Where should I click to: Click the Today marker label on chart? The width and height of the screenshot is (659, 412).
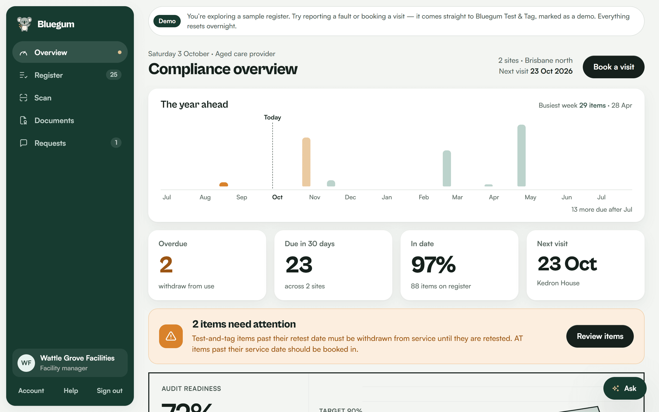(x=272, y=117)
